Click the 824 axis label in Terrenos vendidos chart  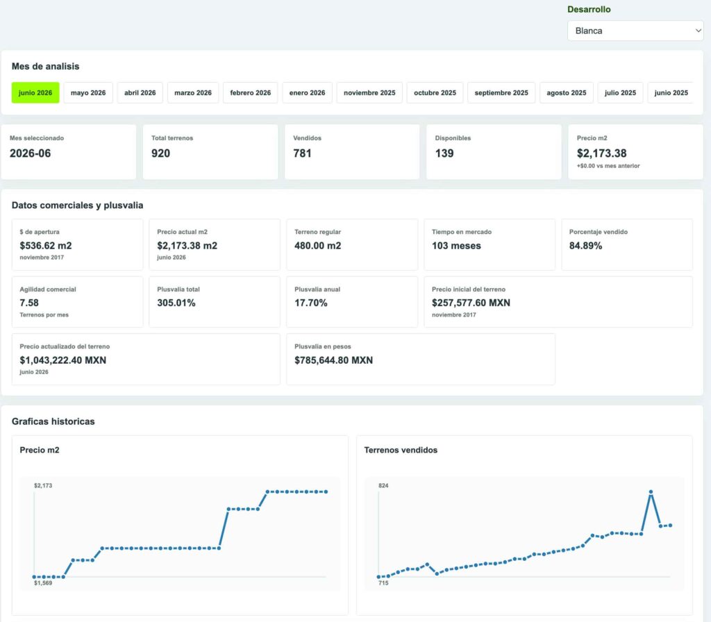point(383,485)
